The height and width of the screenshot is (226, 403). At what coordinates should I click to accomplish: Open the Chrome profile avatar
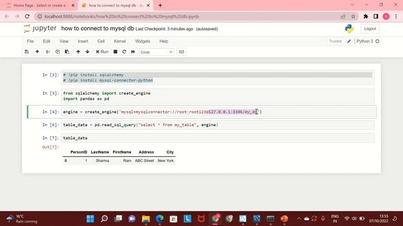pyautogui.click(x=386, y=16)
